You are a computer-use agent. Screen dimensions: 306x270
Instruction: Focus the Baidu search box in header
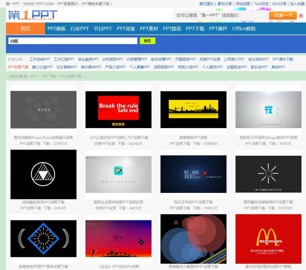point(221,15)
